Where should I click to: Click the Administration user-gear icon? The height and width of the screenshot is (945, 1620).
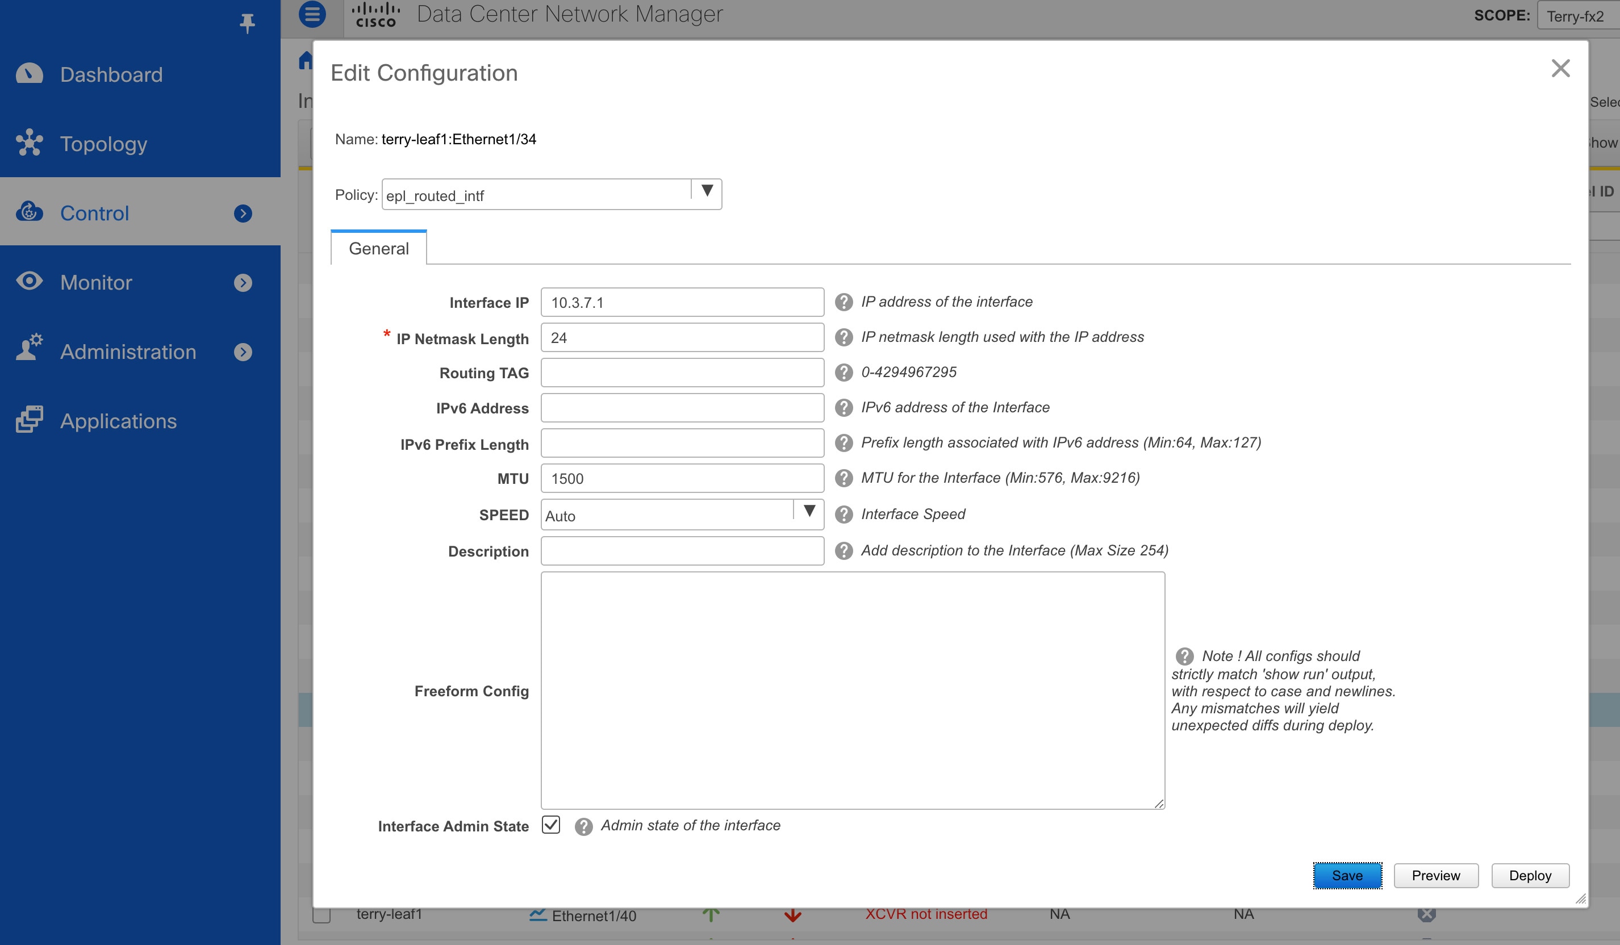click(x=30, y=348)
